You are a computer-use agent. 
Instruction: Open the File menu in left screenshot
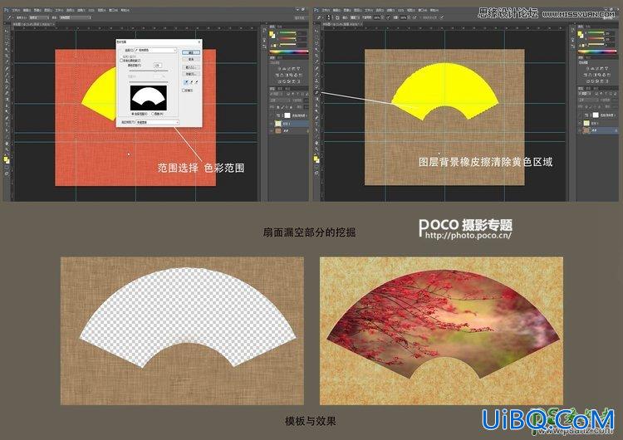pos(17,10)
